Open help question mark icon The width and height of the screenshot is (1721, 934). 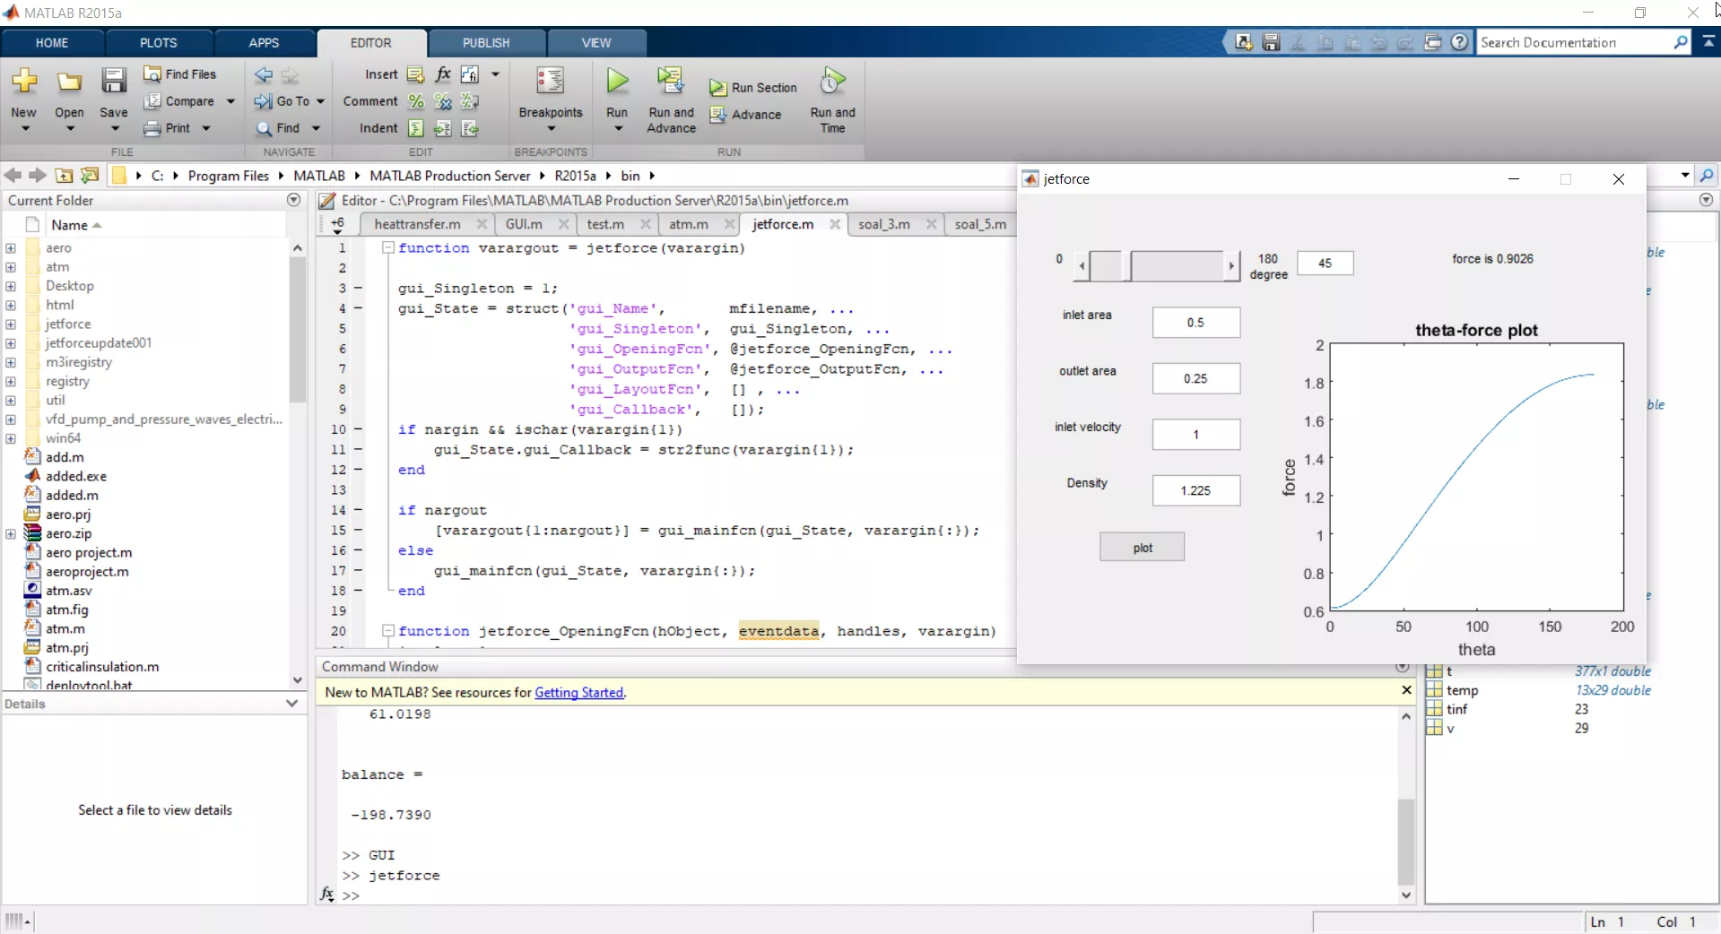click(x=1460, y=42)
